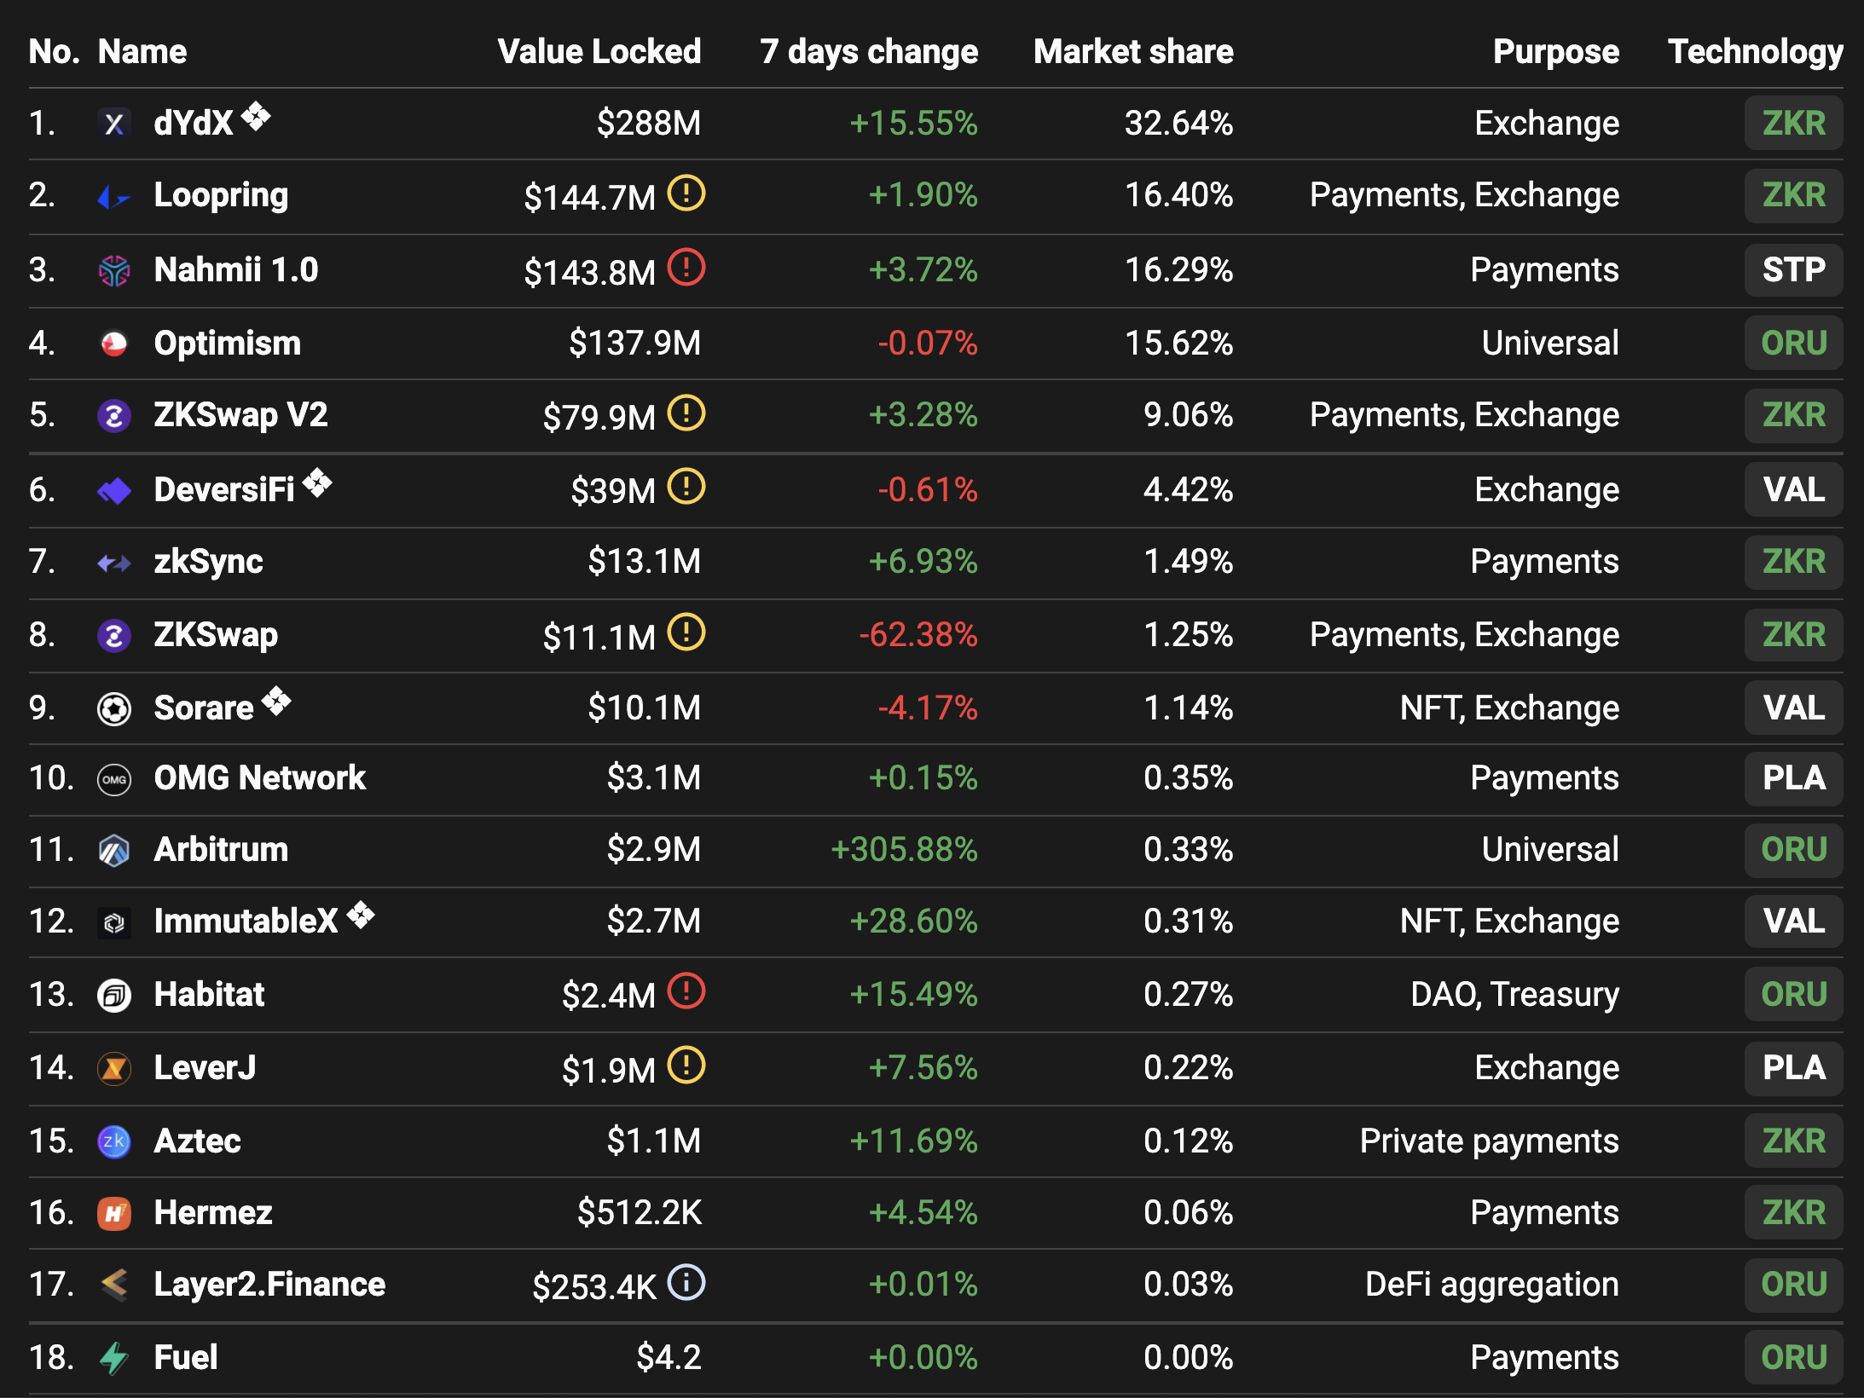Sort by the Market share column header
Screen dimensions: 1864x1398
click(x=1133, y=51)
